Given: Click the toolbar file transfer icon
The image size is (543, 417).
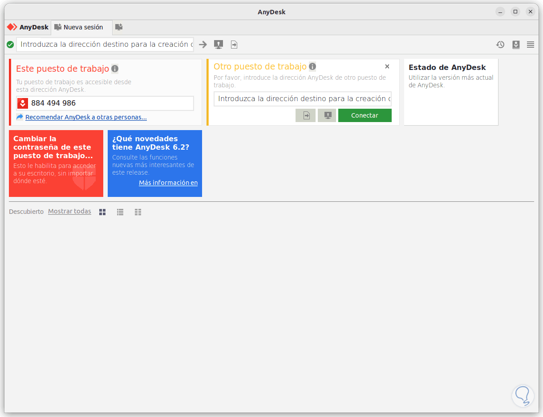Looking at the screenshot, I should 234,45.
